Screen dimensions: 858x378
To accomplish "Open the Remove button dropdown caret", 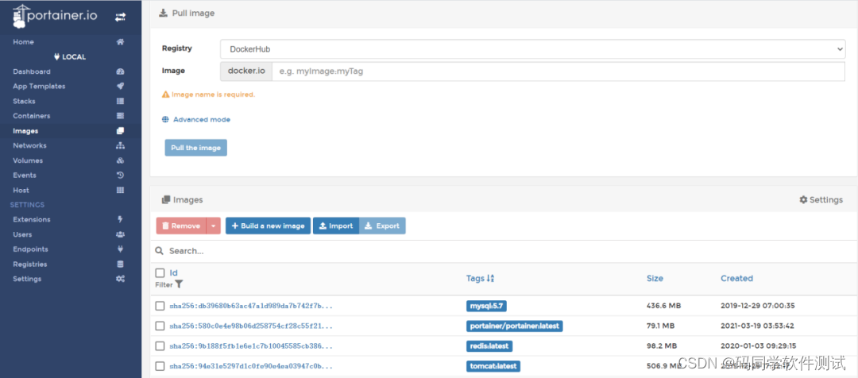I will 214,226.
